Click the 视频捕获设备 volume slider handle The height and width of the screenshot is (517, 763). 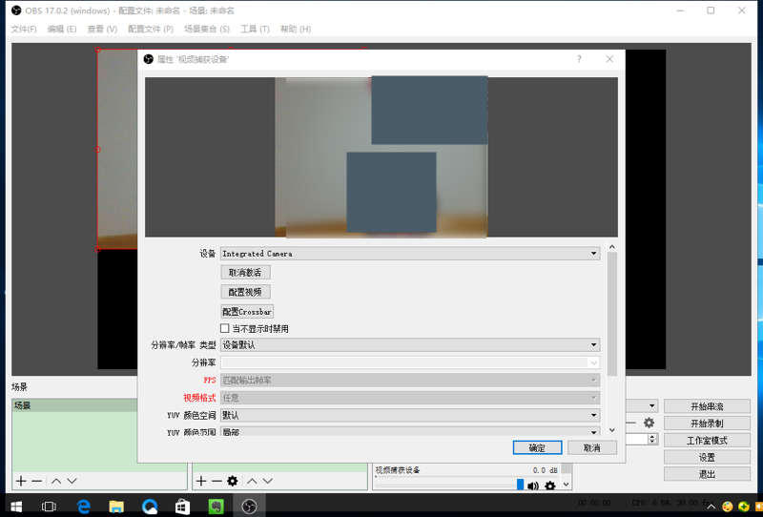[x=520, y=485]
